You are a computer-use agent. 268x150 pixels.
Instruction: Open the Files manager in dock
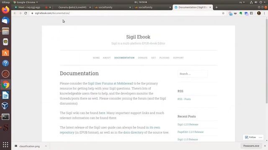[x=5, y=31]
